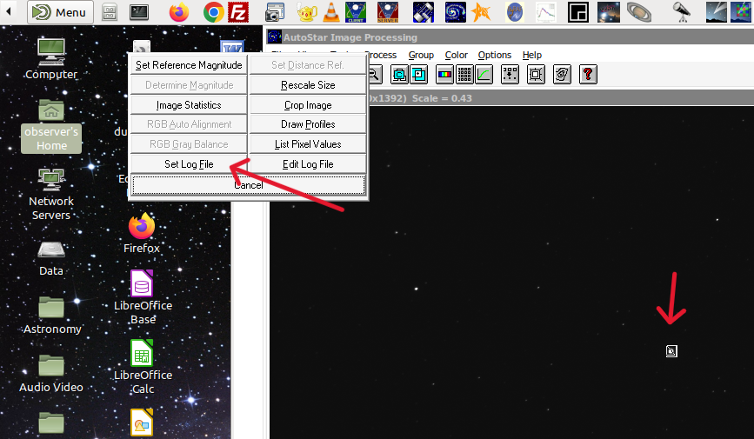Click the orange star icon in the panel
The height and width of the screenshot is (439, 754).
(x=481, y=12)
